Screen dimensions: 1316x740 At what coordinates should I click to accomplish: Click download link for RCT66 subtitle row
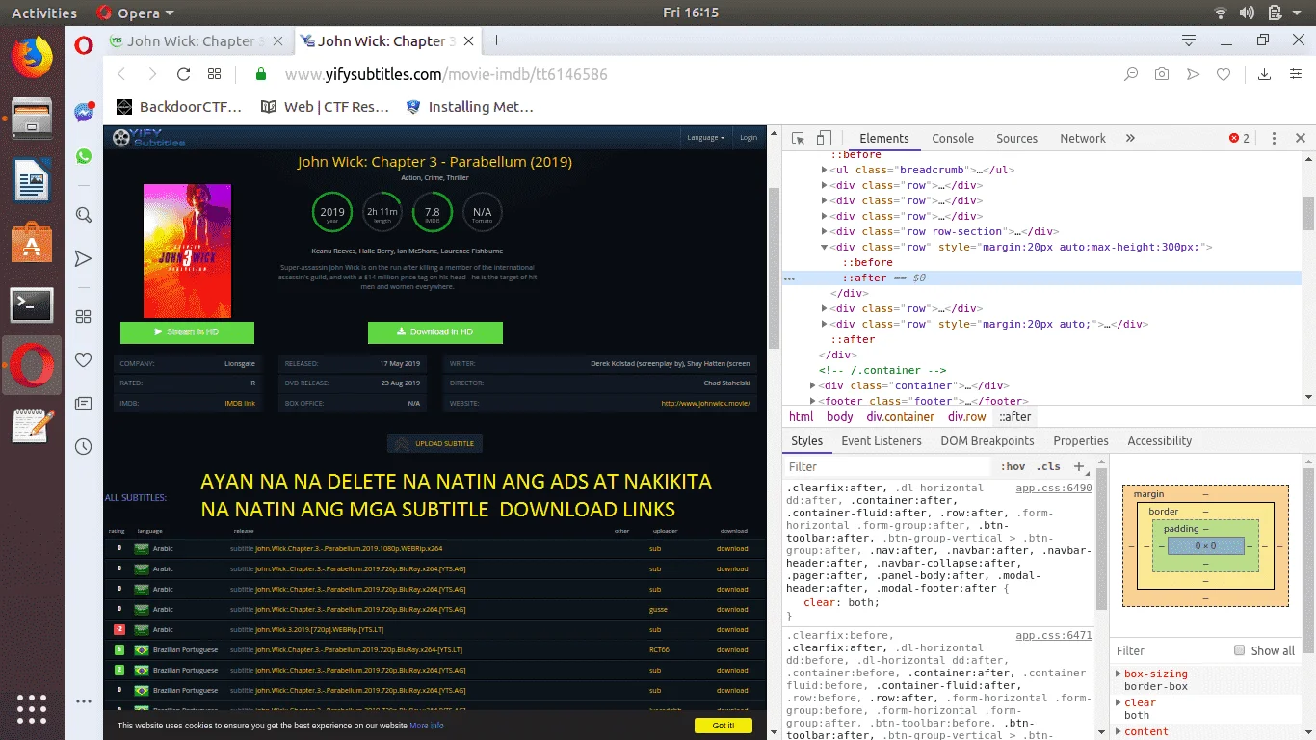tap(732, 649)
